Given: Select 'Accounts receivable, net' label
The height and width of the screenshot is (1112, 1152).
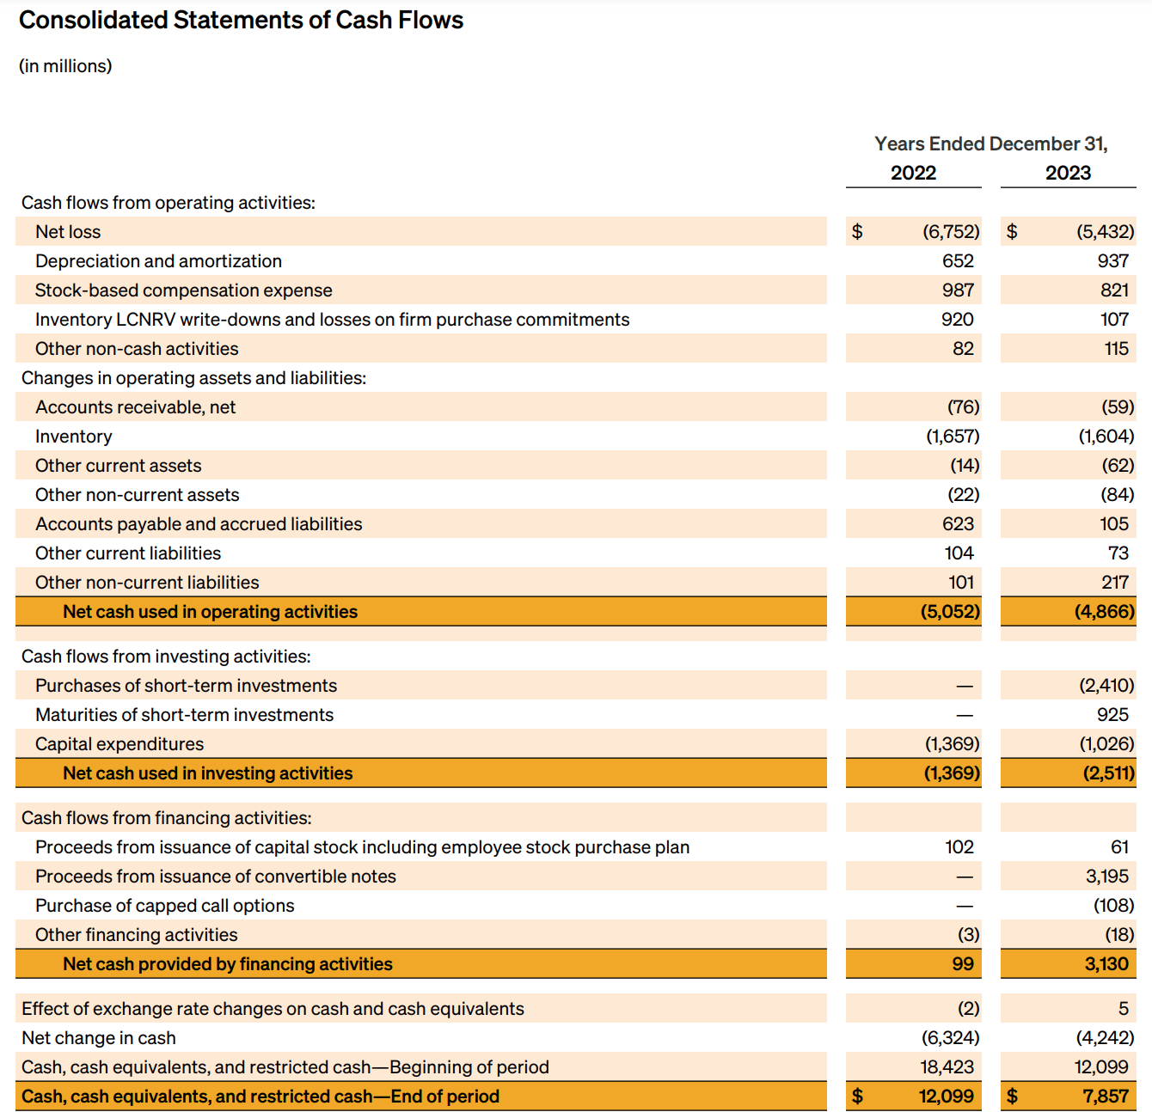Looking at the screenshot, I should pyautogui.click(x=135, y=407).
